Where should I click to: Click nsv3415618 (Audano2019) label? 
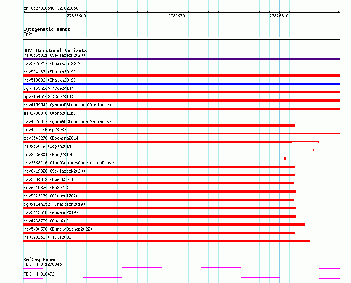coord(51,212)
